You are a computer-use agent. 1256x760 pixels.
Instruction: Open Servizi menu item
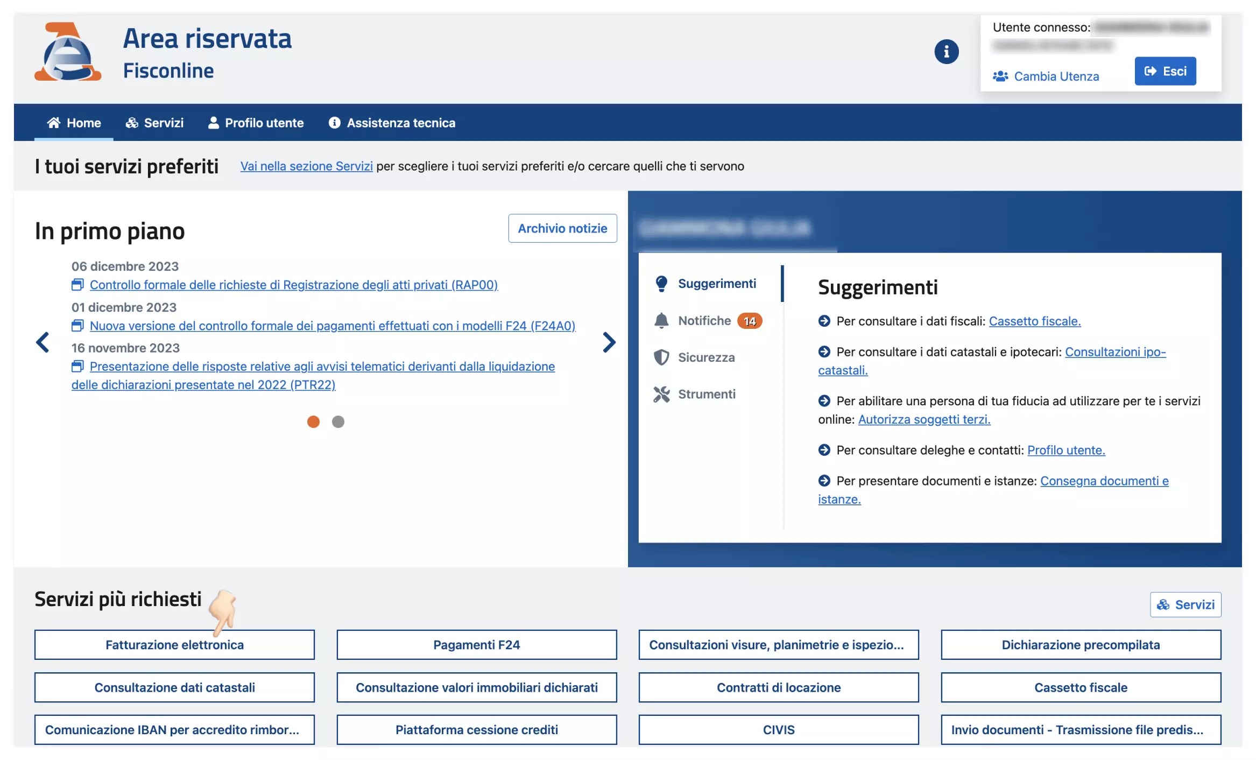[x=154, y=123]
